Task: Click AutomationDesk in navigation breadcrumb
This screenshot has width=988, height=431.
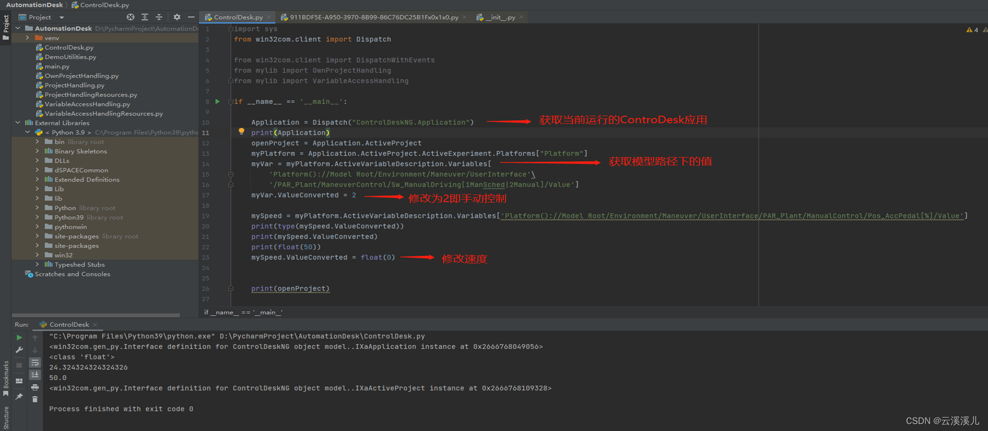Action: pyautogui.click(x=34, y=5)
